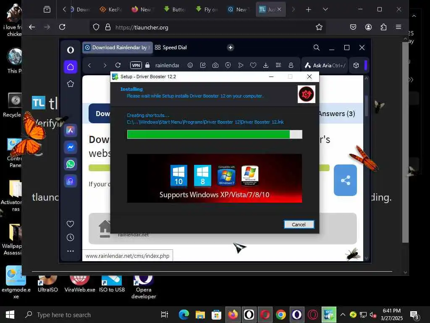430x323 pixels.
Task: Open Google Chrome from the taskbar
Action: point(281,315)
